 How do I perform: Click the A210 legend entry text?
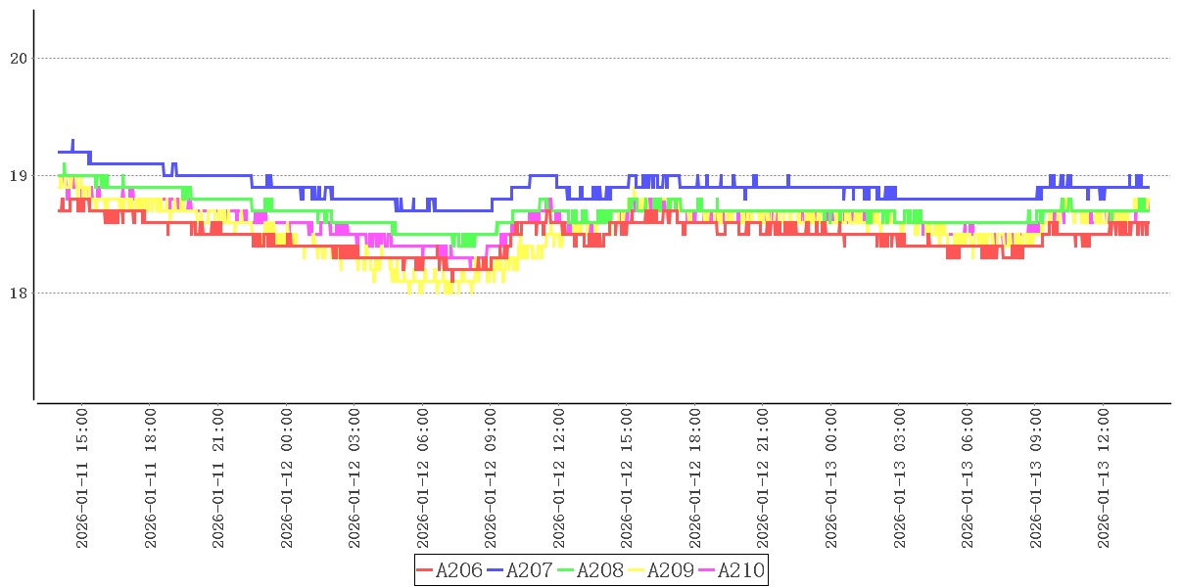tap(740, 570)
